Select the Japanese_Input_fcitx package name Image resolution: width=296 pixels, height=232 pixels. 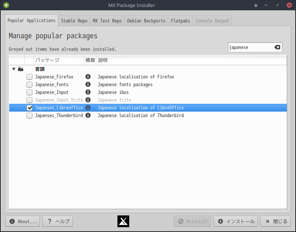pyautogui.click(x=59, y=100)
